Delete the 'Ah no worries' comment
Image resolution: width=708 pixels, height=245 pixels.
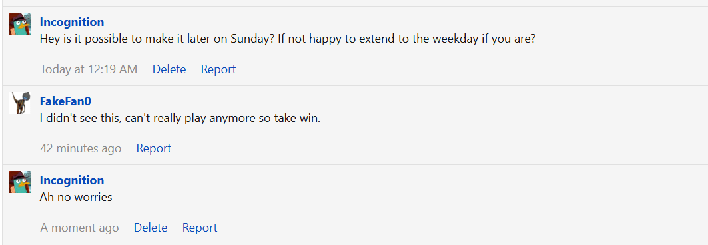(x=151, y=228)
